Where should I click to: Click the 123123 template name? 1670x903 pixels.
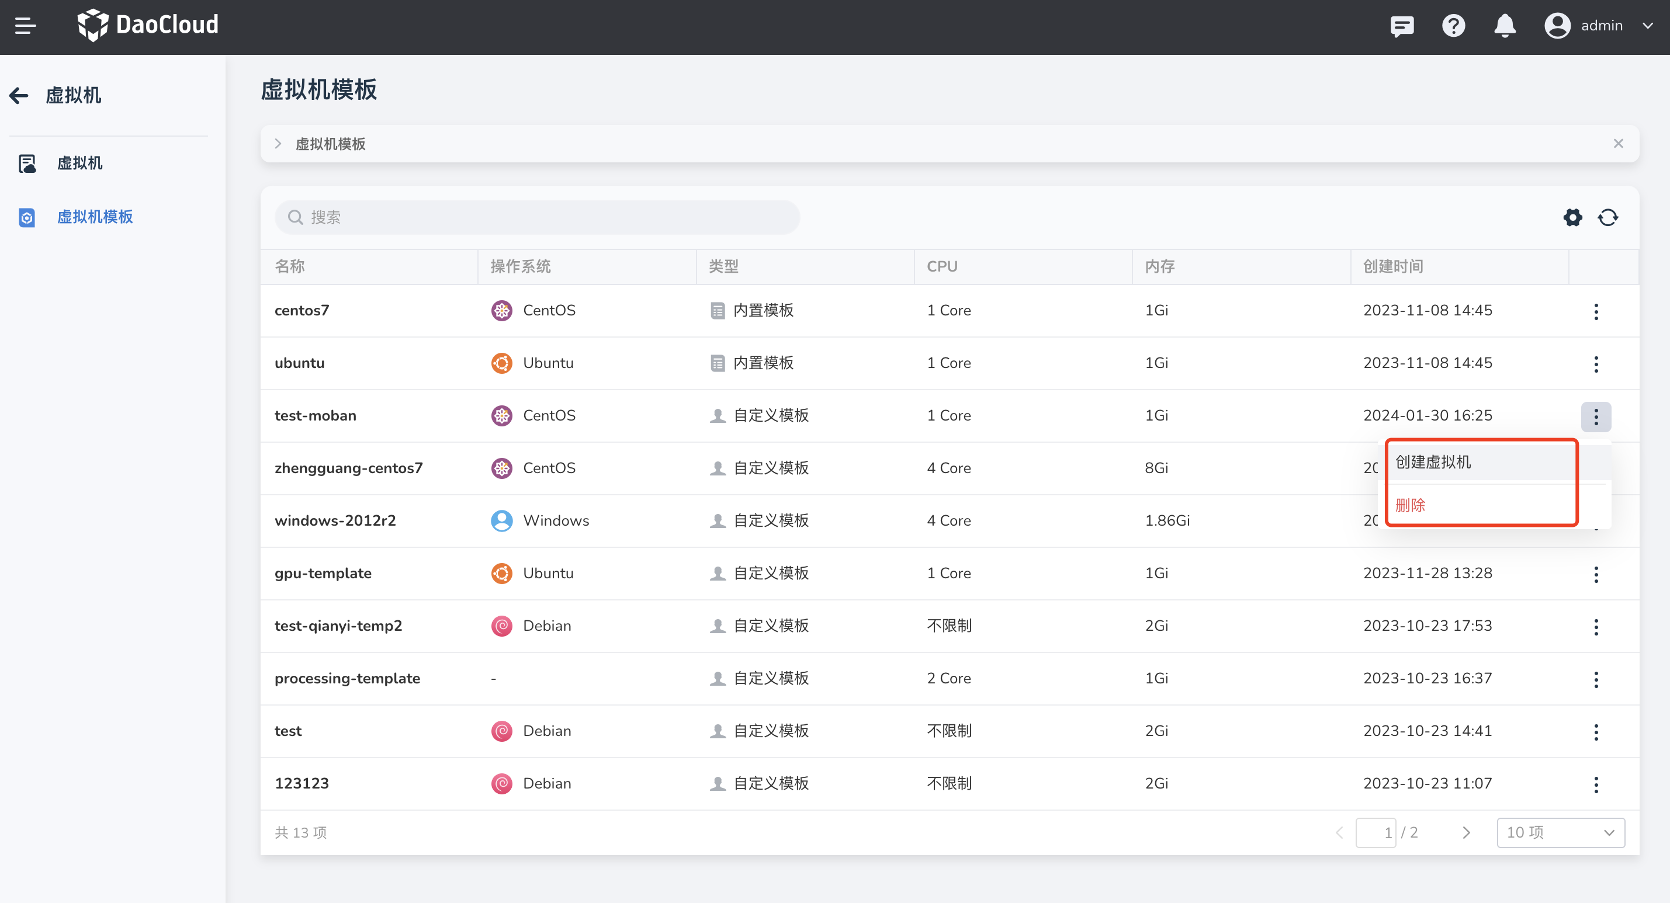[302, 783]
